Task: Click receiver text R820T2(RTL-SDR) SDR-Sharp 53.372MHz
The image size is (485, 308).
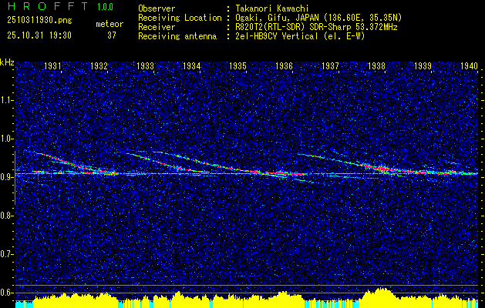Action: (316, 27)
